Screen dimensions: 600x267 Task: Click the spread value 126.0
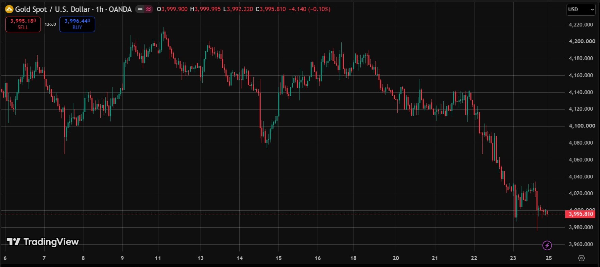tap(50, 24)
